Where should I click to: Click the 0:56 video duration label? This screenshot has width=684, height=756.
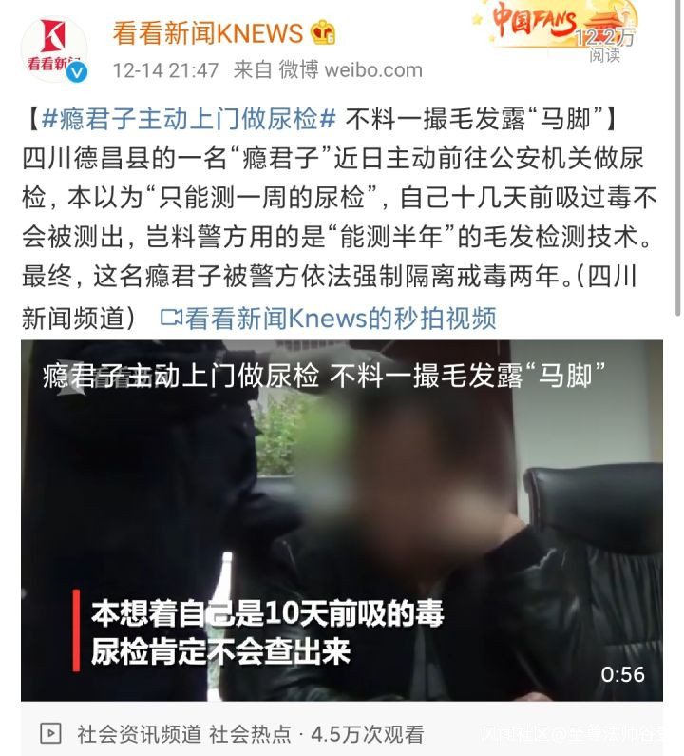(x=622, y=674)
